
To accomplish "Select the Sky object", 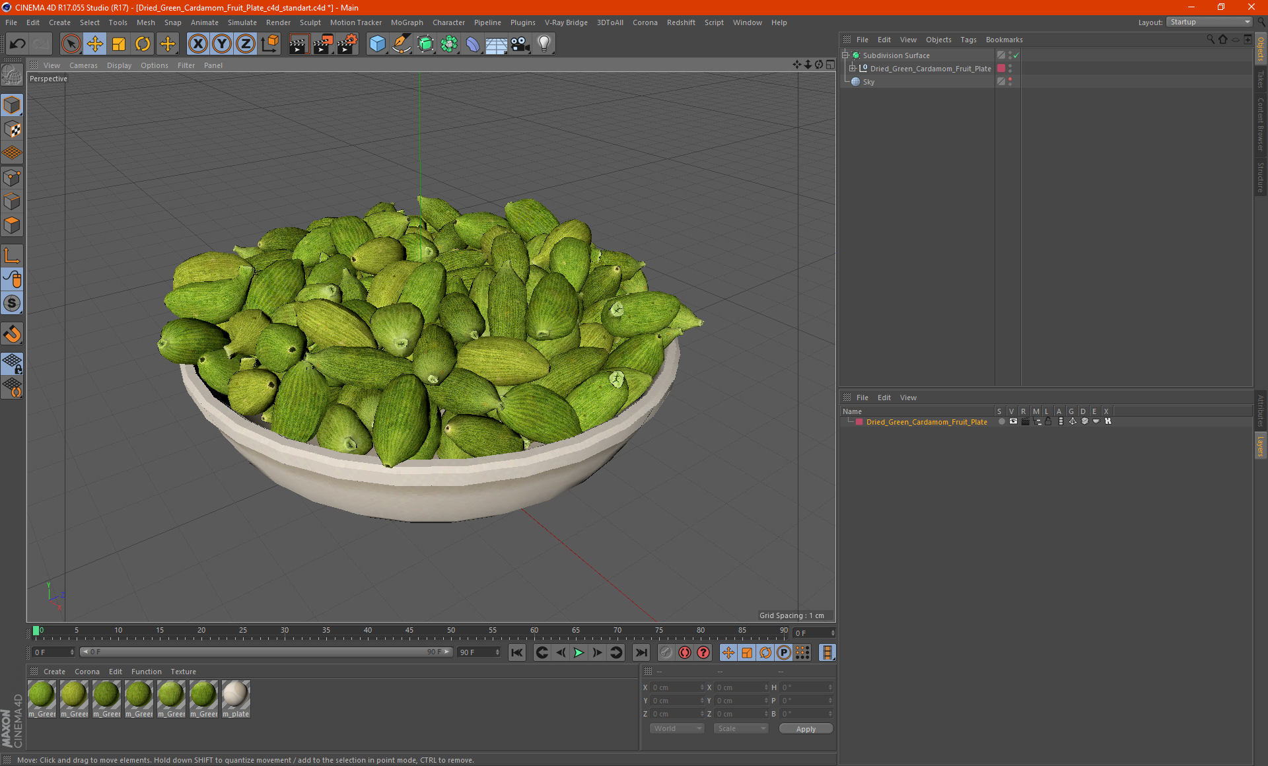I will pyautogui.click(x=868, y=82).
